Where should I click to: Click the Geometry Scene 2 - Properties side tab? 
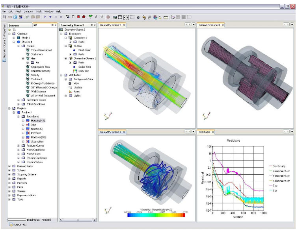coord(4,43)
